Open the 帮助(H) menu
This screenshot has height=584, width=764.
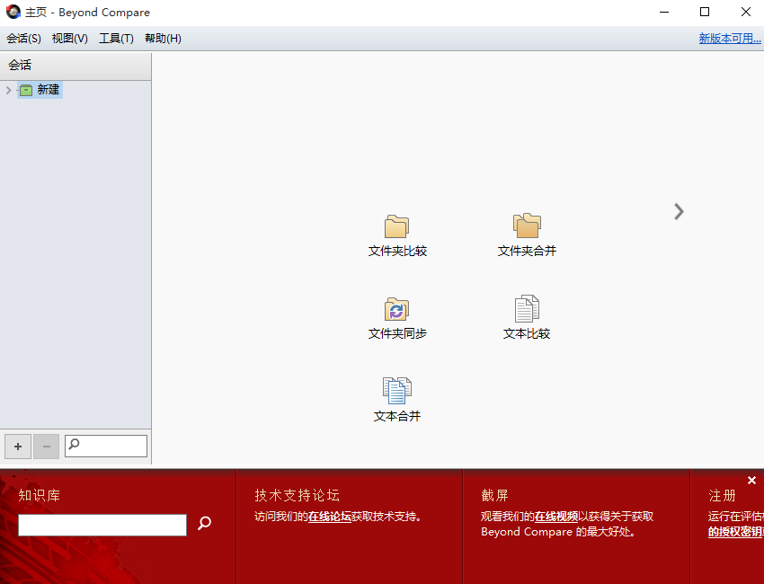point(163,39)
